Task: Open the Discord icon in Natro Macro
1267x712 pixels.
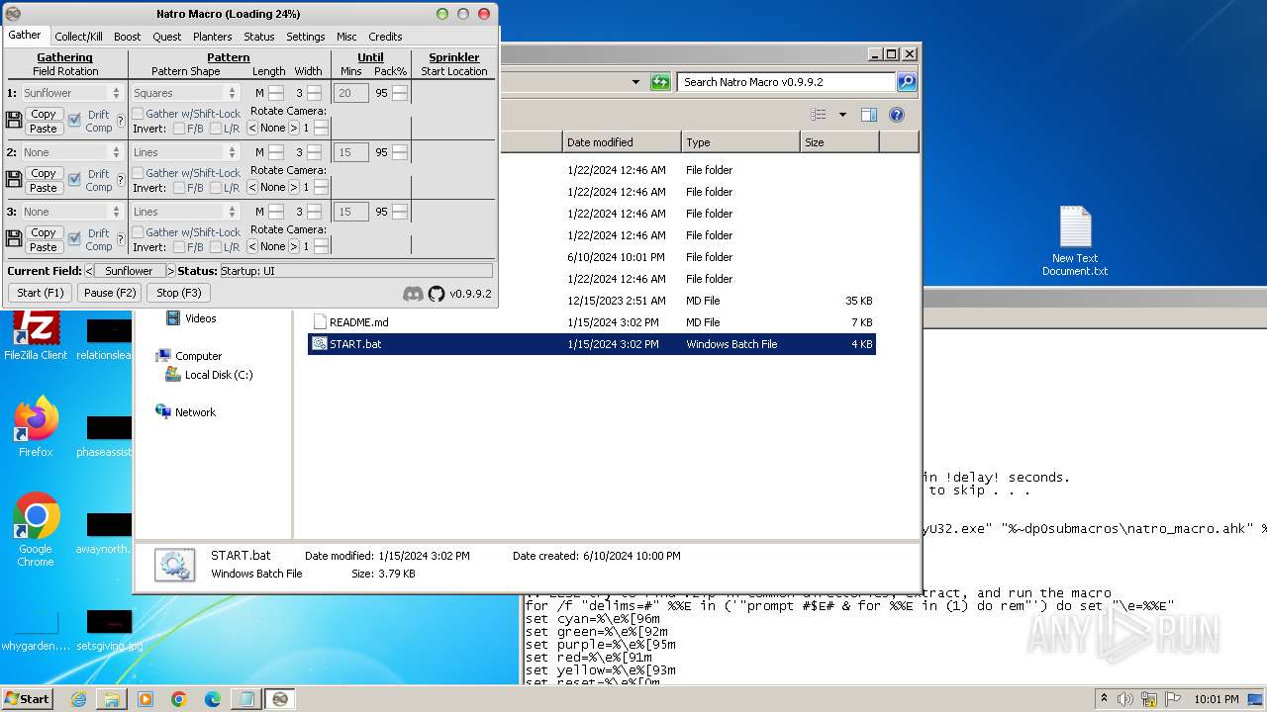Action: (414, 294)
